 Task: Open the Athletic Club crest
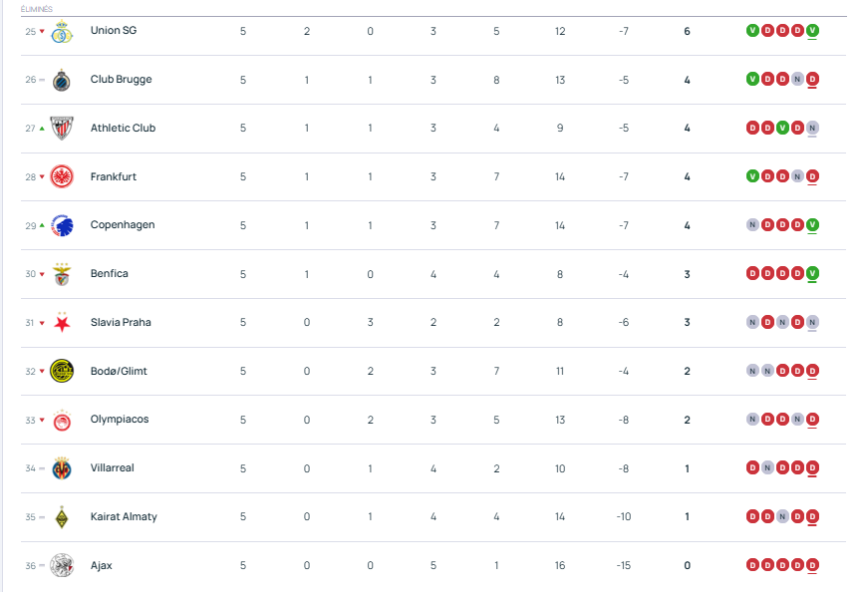[x=62, y=128]
